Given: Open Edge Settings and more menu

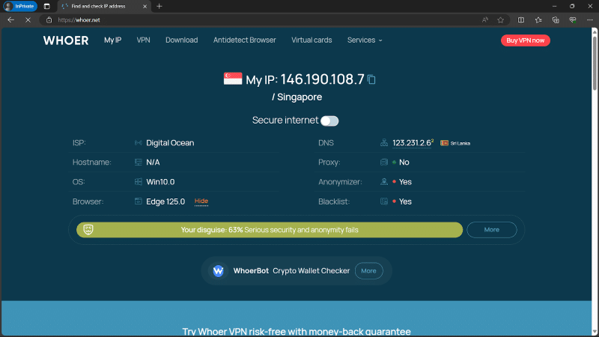Looking at the screenshot, I should pos(590,20).
